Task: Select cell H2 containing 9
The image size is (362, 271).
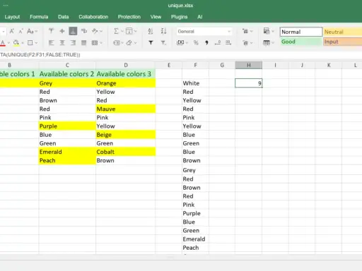Action: pos(249,83)
